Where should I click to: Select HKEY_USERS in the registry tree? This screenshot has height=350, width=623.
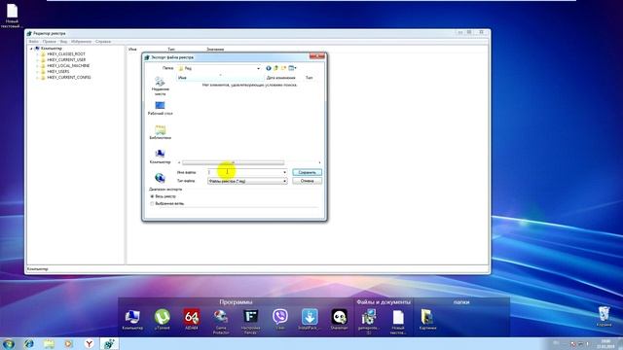click(58, 71)
